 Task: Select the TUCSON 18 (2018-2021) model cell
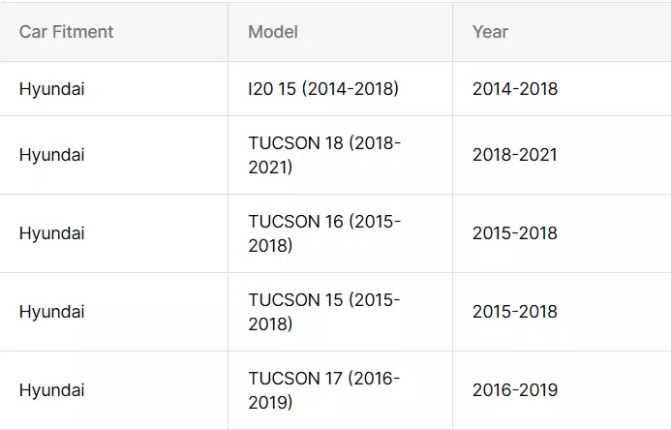pos(324,155)
